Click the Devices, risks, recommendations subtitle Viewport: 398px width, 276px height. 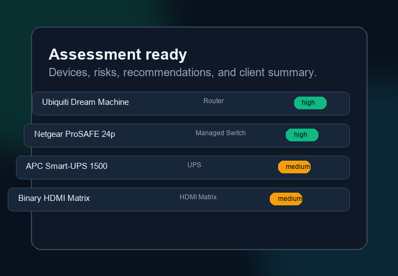tap(183, 72)
